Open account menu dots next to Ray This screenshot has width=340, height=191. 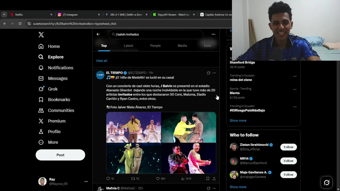86,181
